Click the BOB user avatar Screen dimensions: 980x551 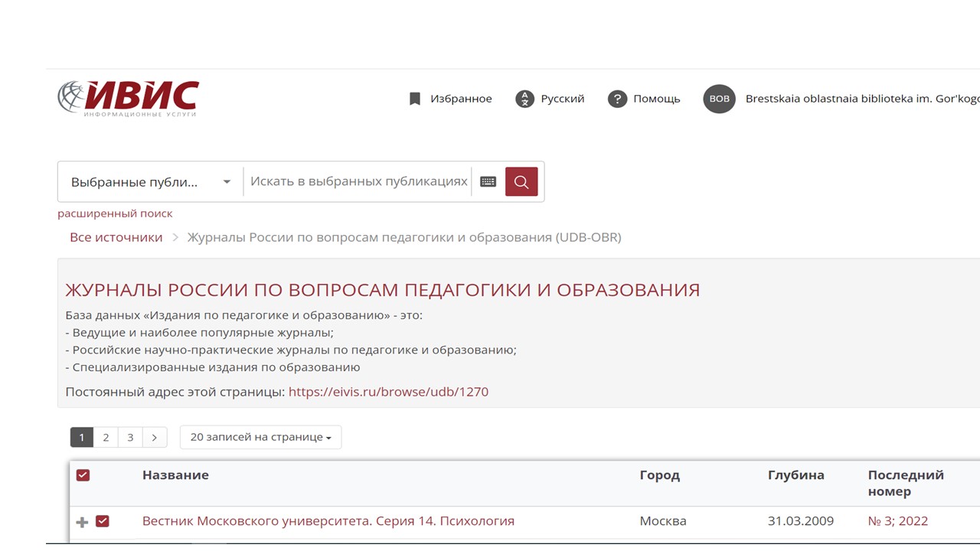coord(719,99)
